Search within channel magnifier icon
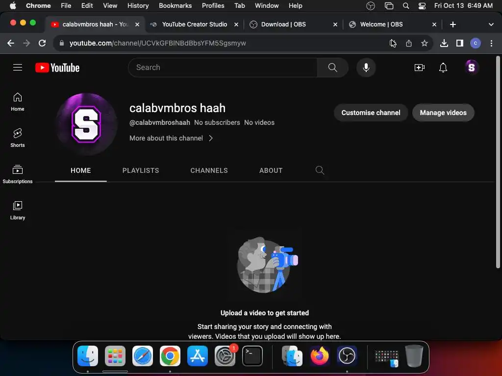502x376 pixels. (x=320, y=170)
